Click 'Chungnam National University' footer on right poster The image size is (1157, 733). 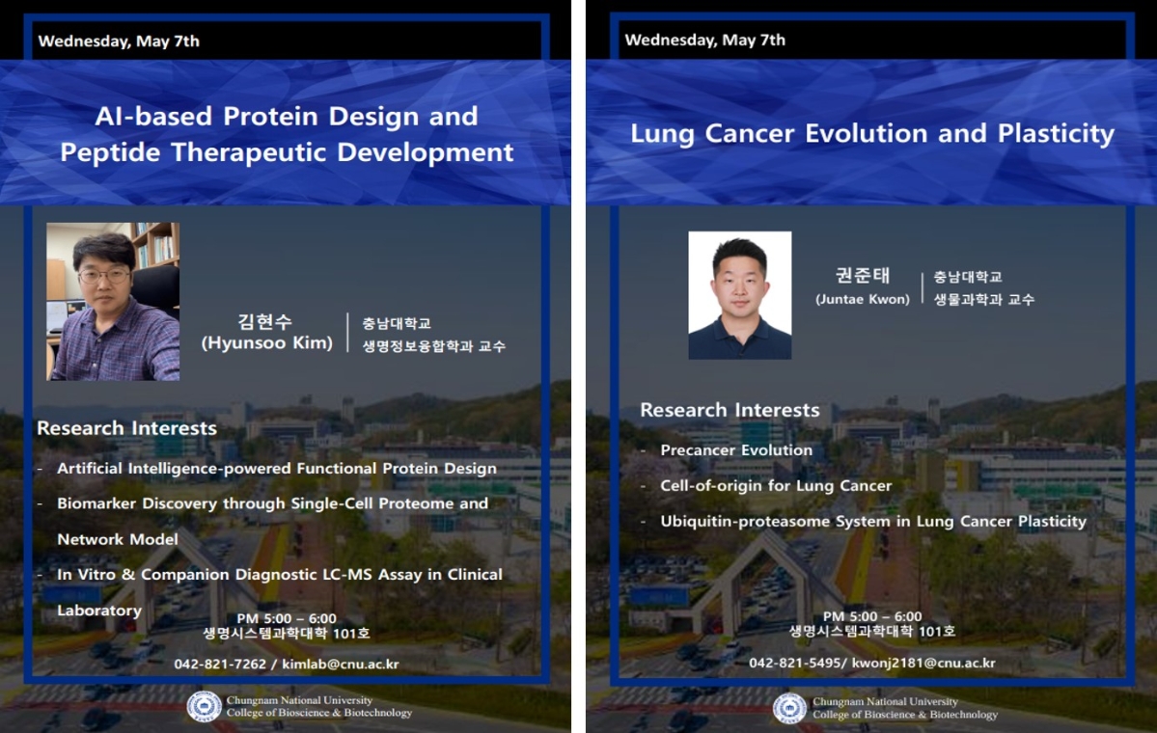(x=885, y=702)
